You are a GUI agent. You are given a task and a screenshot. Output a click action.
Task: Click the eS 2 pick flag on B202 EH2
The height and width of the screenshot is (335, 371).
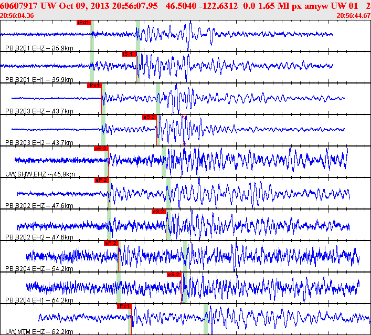pos(159,212)
